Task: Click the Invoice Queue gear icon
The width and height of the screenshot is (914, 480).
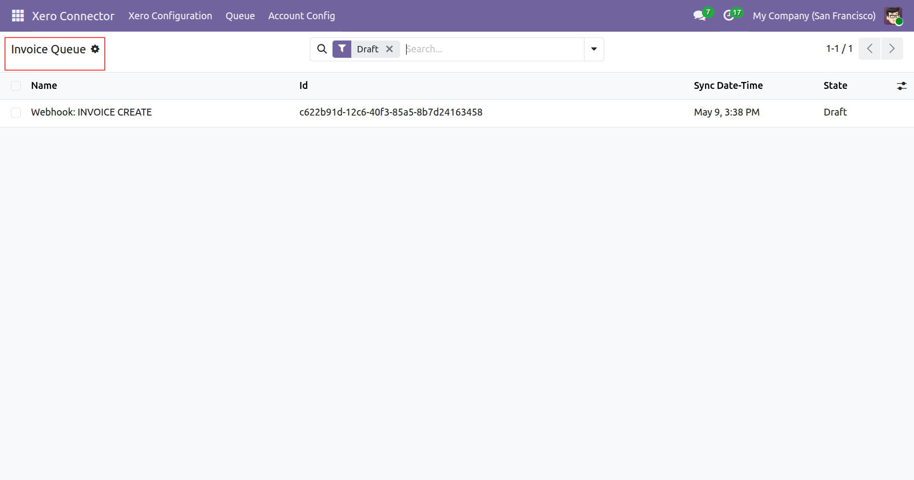Action: 95,49
